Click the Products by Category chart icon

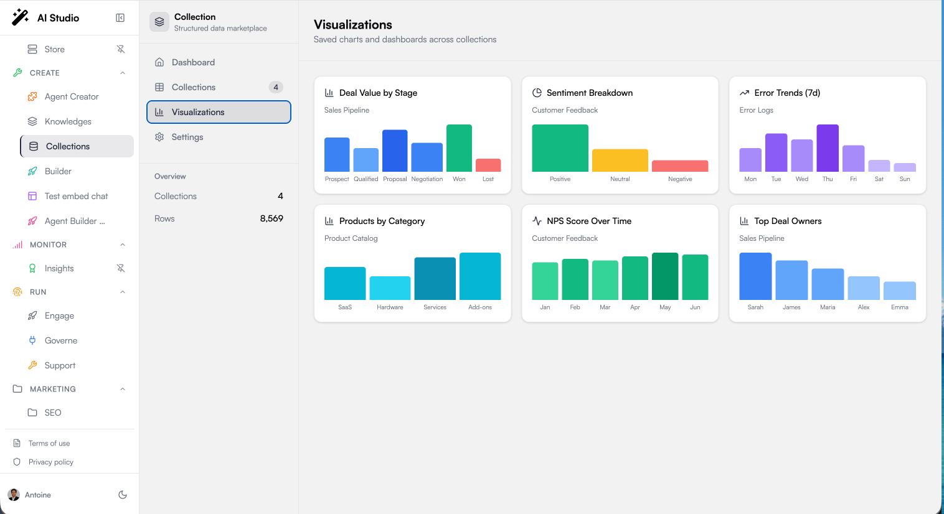coord(329,221)
